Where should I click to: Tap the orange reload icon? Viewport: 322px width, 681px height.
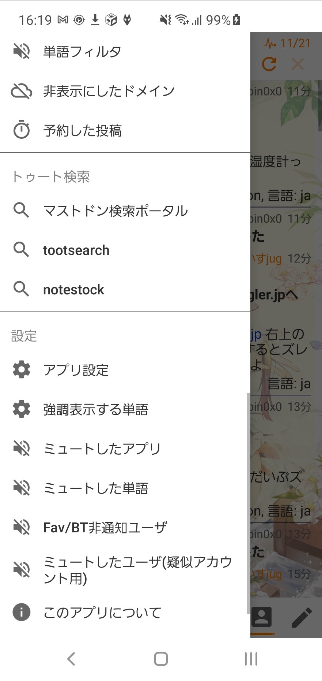pyautogui.click(x=269, y=64)
